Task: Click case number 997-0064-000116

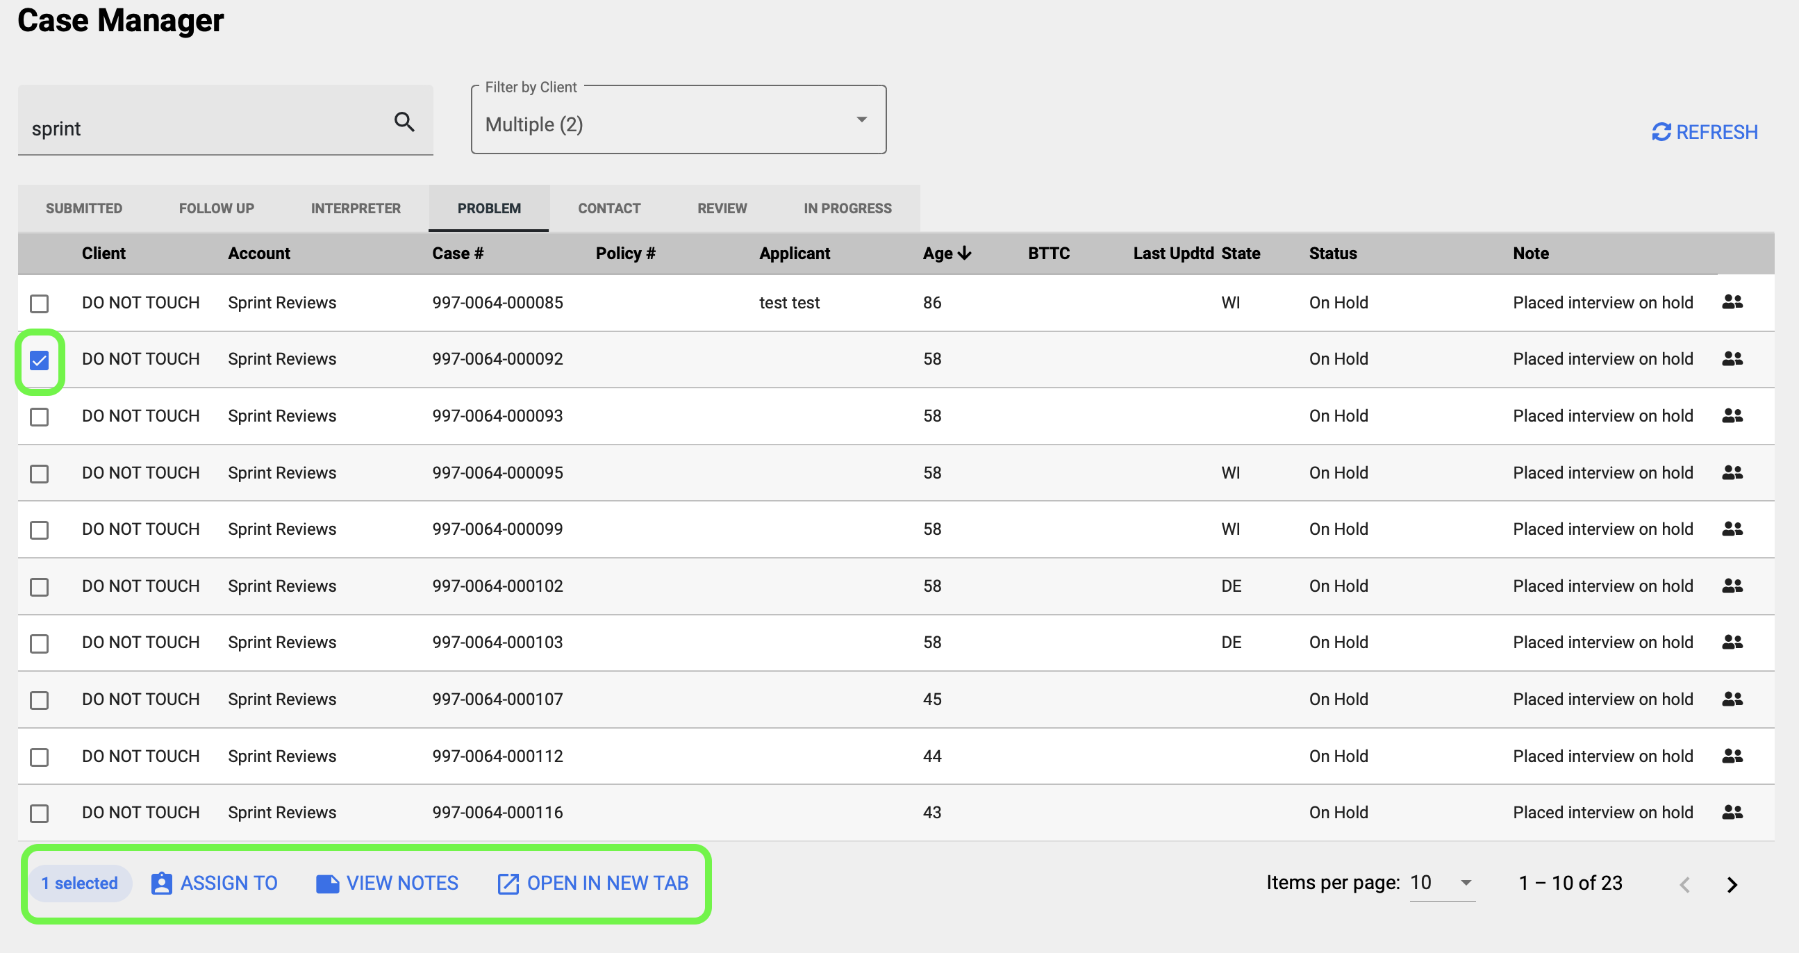Action: pos(497,813)
